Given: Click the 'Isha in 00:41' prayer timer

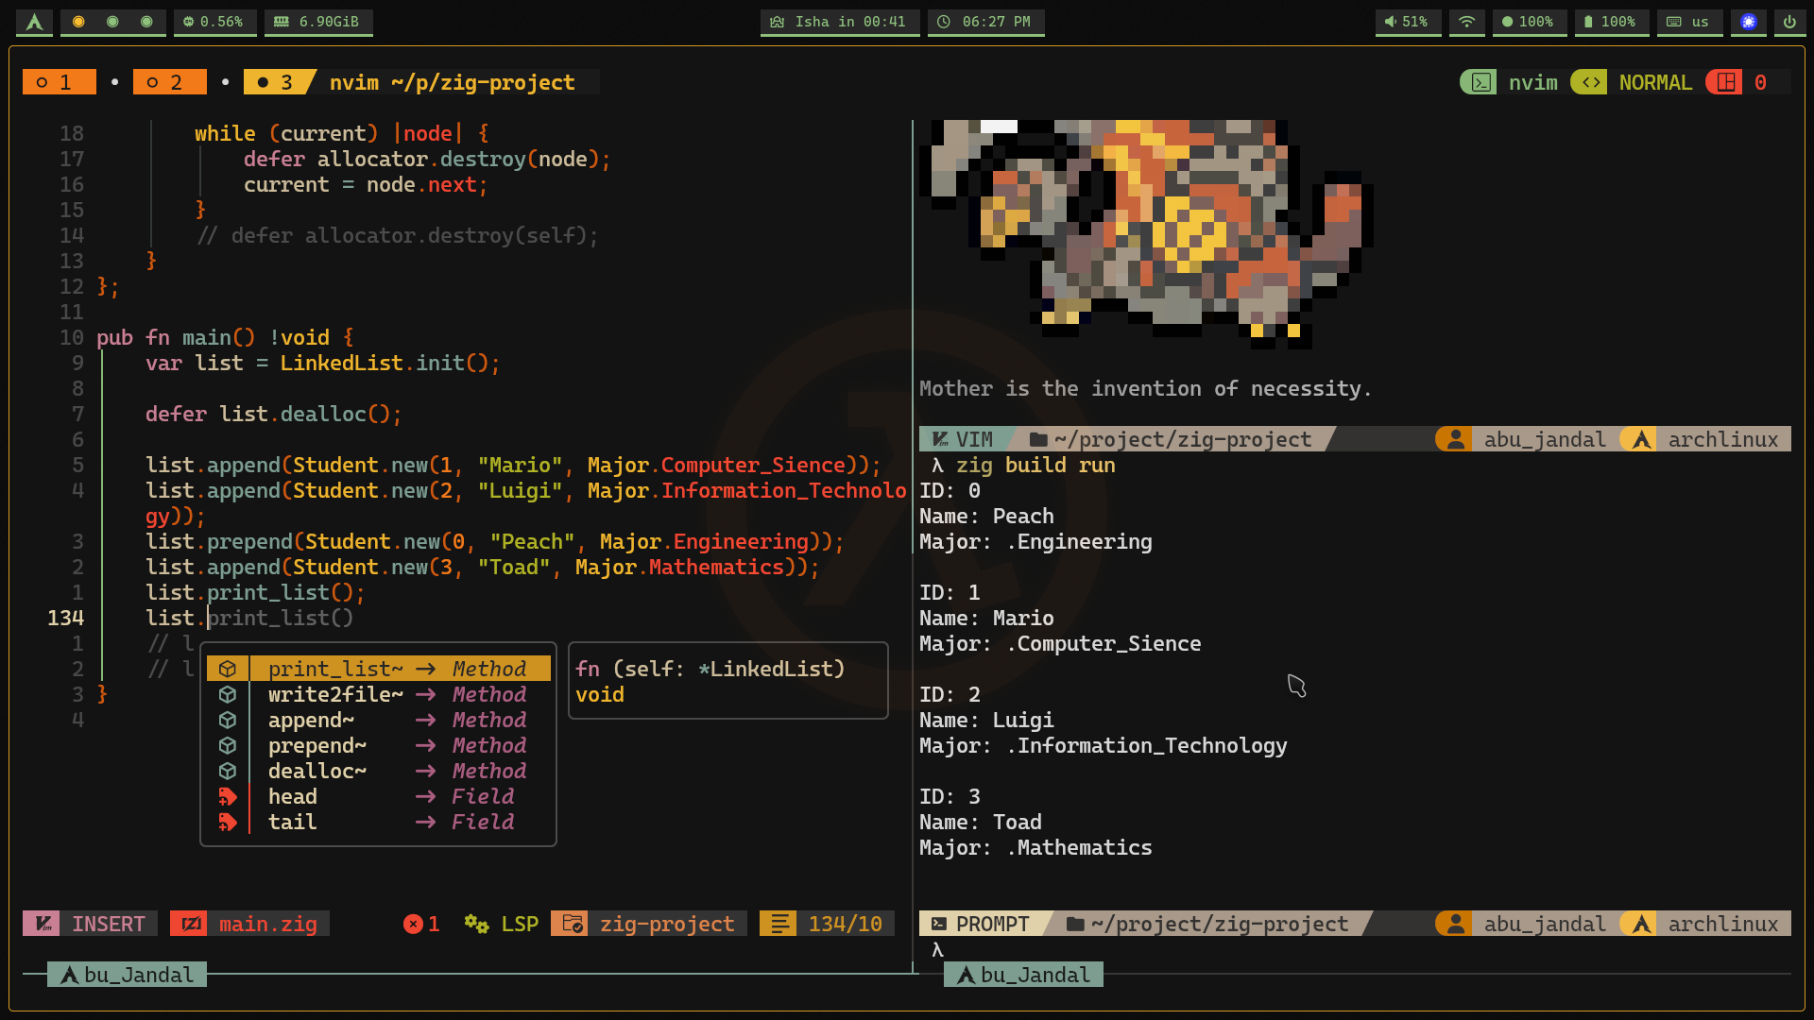Looking at the screenshot, I should (839, 23).
